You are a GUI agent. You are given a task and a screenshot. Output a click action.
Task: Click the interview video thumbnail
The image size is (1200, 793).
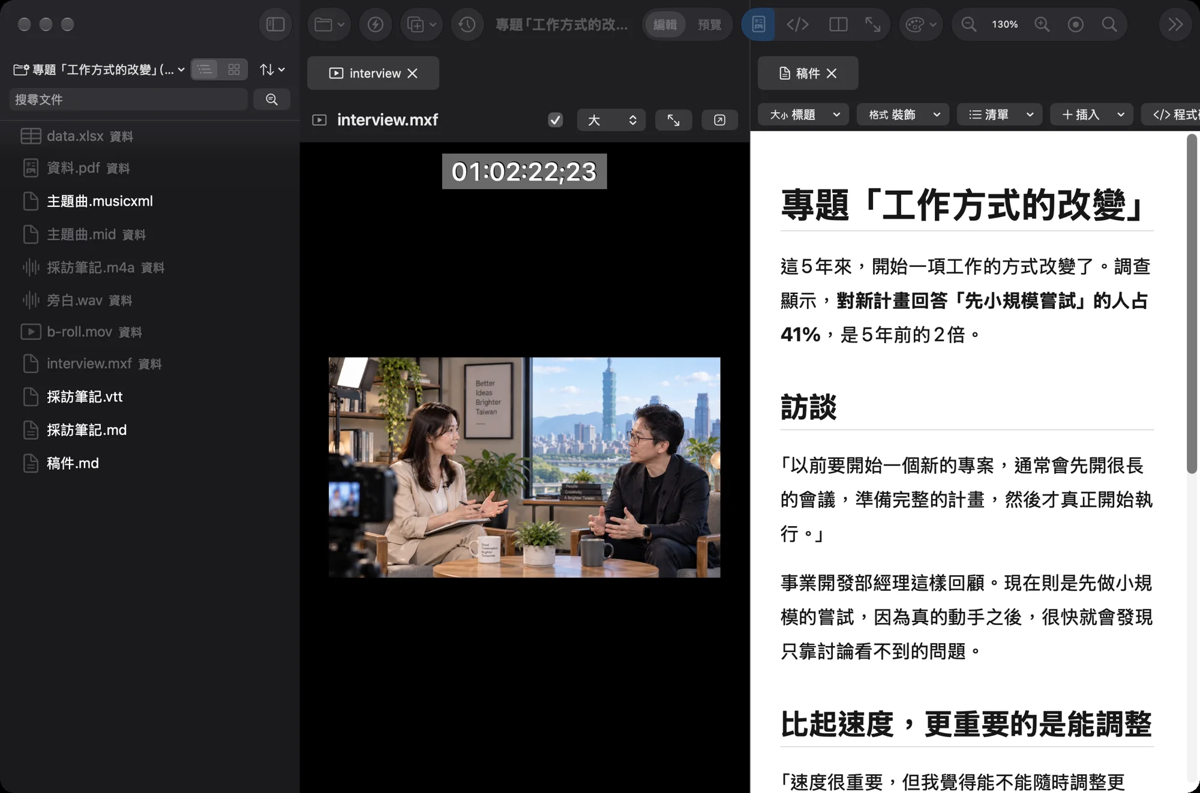(x=524, y=467)
